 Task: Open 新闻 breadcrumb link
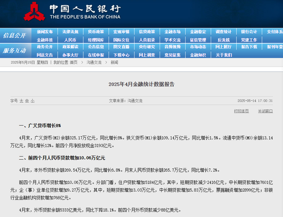coord(114,63)
